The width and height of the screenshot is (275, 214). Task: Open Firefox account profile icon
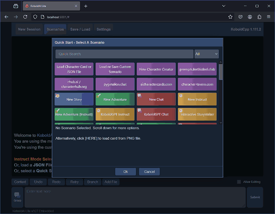250,17
